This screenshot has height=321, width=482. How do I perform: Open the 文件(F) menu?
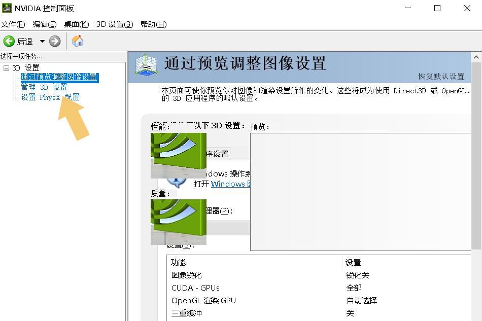point(14,24)
